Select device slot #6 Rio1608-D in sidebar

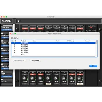5,66
